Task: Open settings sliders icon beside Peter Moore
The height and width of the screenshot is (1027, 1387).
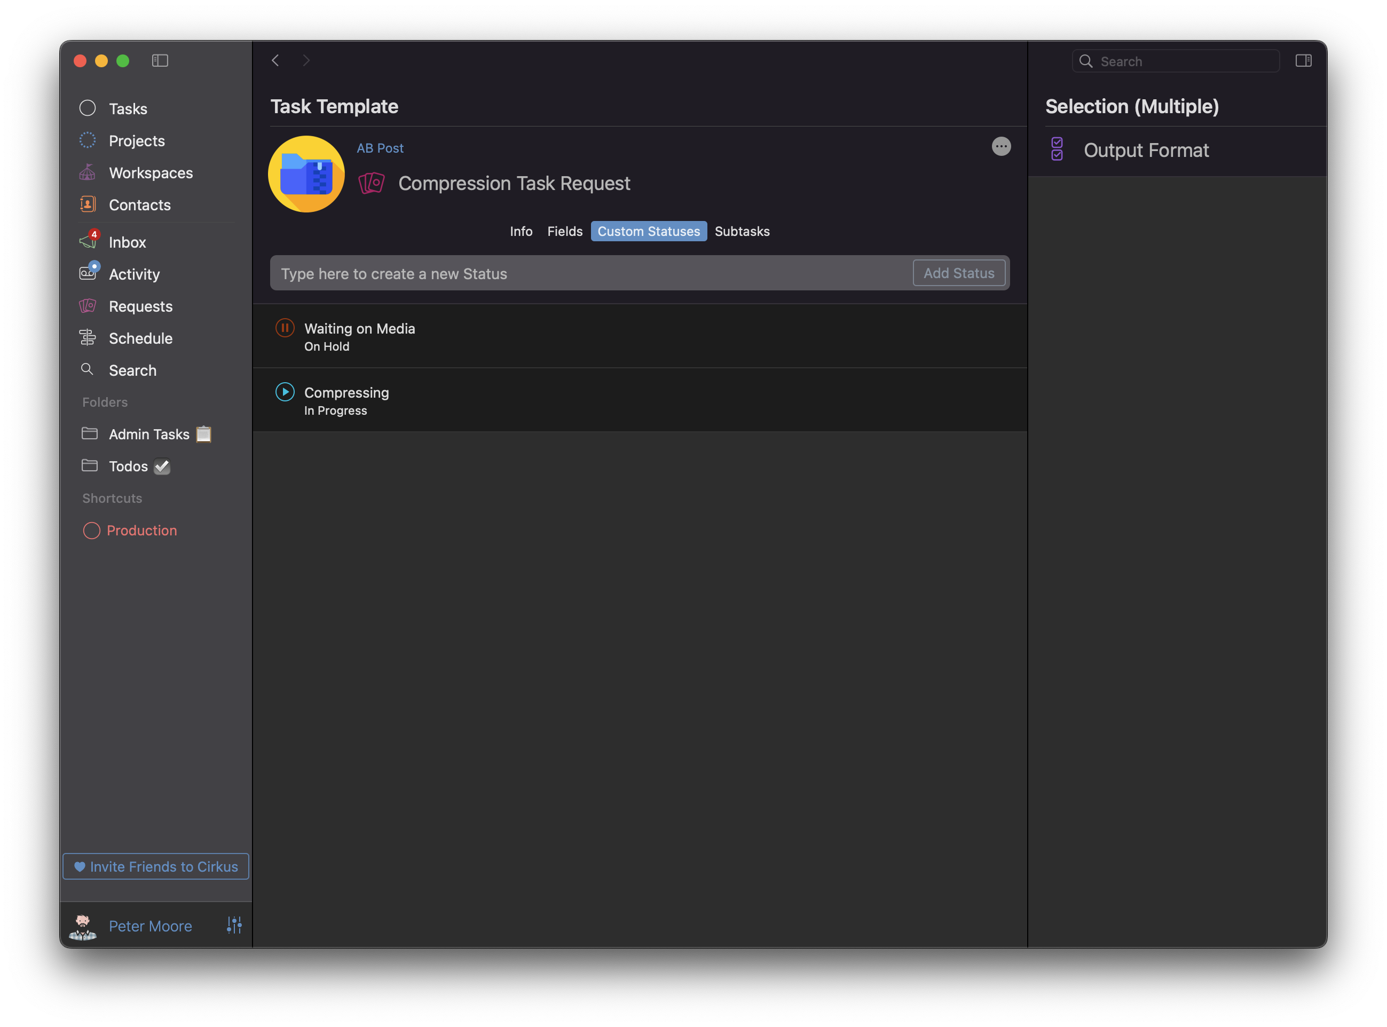Action: [234, 925]
